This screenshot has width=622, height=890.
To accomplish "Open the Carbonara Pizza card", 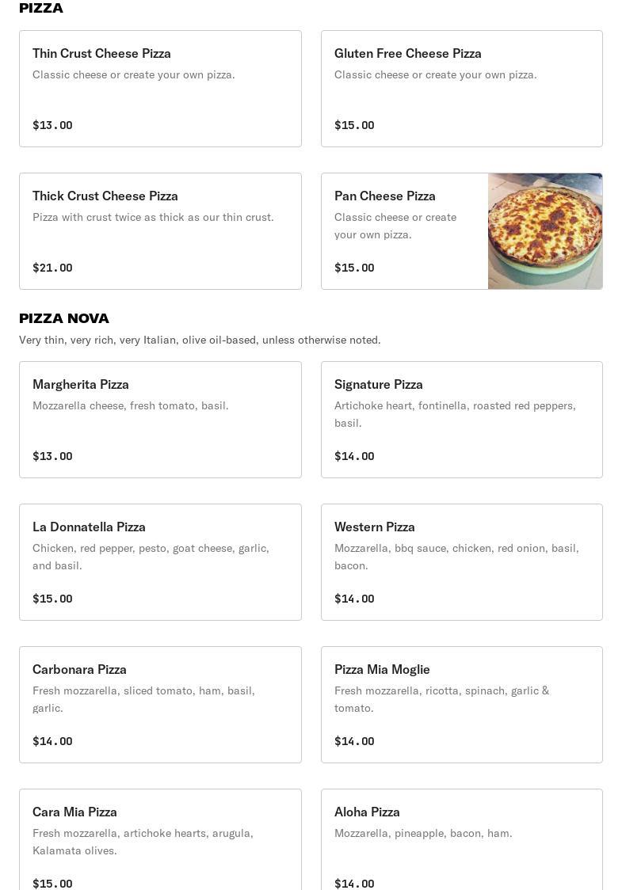I will coord(160,705).
